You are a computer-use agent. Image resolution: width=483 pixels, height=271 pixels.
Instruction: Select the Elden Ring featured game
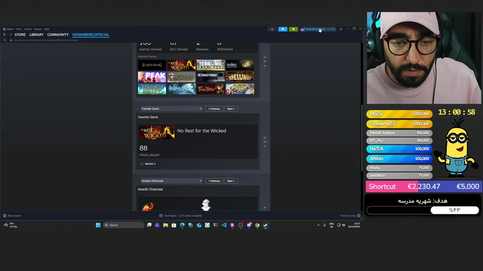point(152,65)
